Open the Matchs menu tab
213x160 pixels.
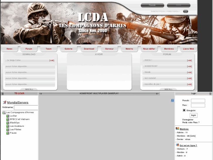[x=129, y=49]
